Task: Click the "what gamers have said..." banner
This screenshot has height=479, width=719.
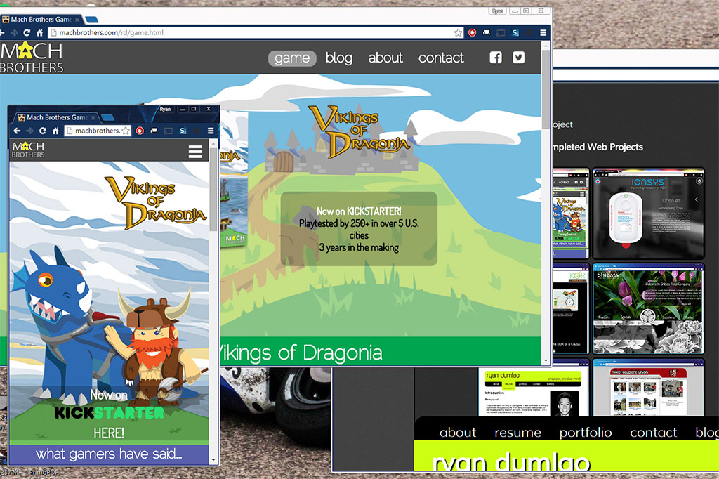Action: pos(109,454)
